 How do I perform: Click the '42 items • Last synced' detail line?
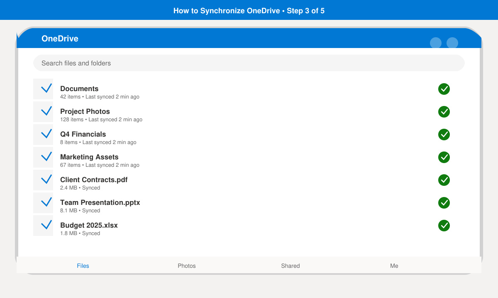[100, 97]
